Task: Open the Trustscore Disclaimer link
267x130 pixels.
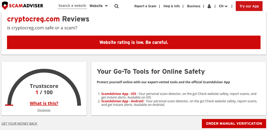Action: click(x=44, y=110)
